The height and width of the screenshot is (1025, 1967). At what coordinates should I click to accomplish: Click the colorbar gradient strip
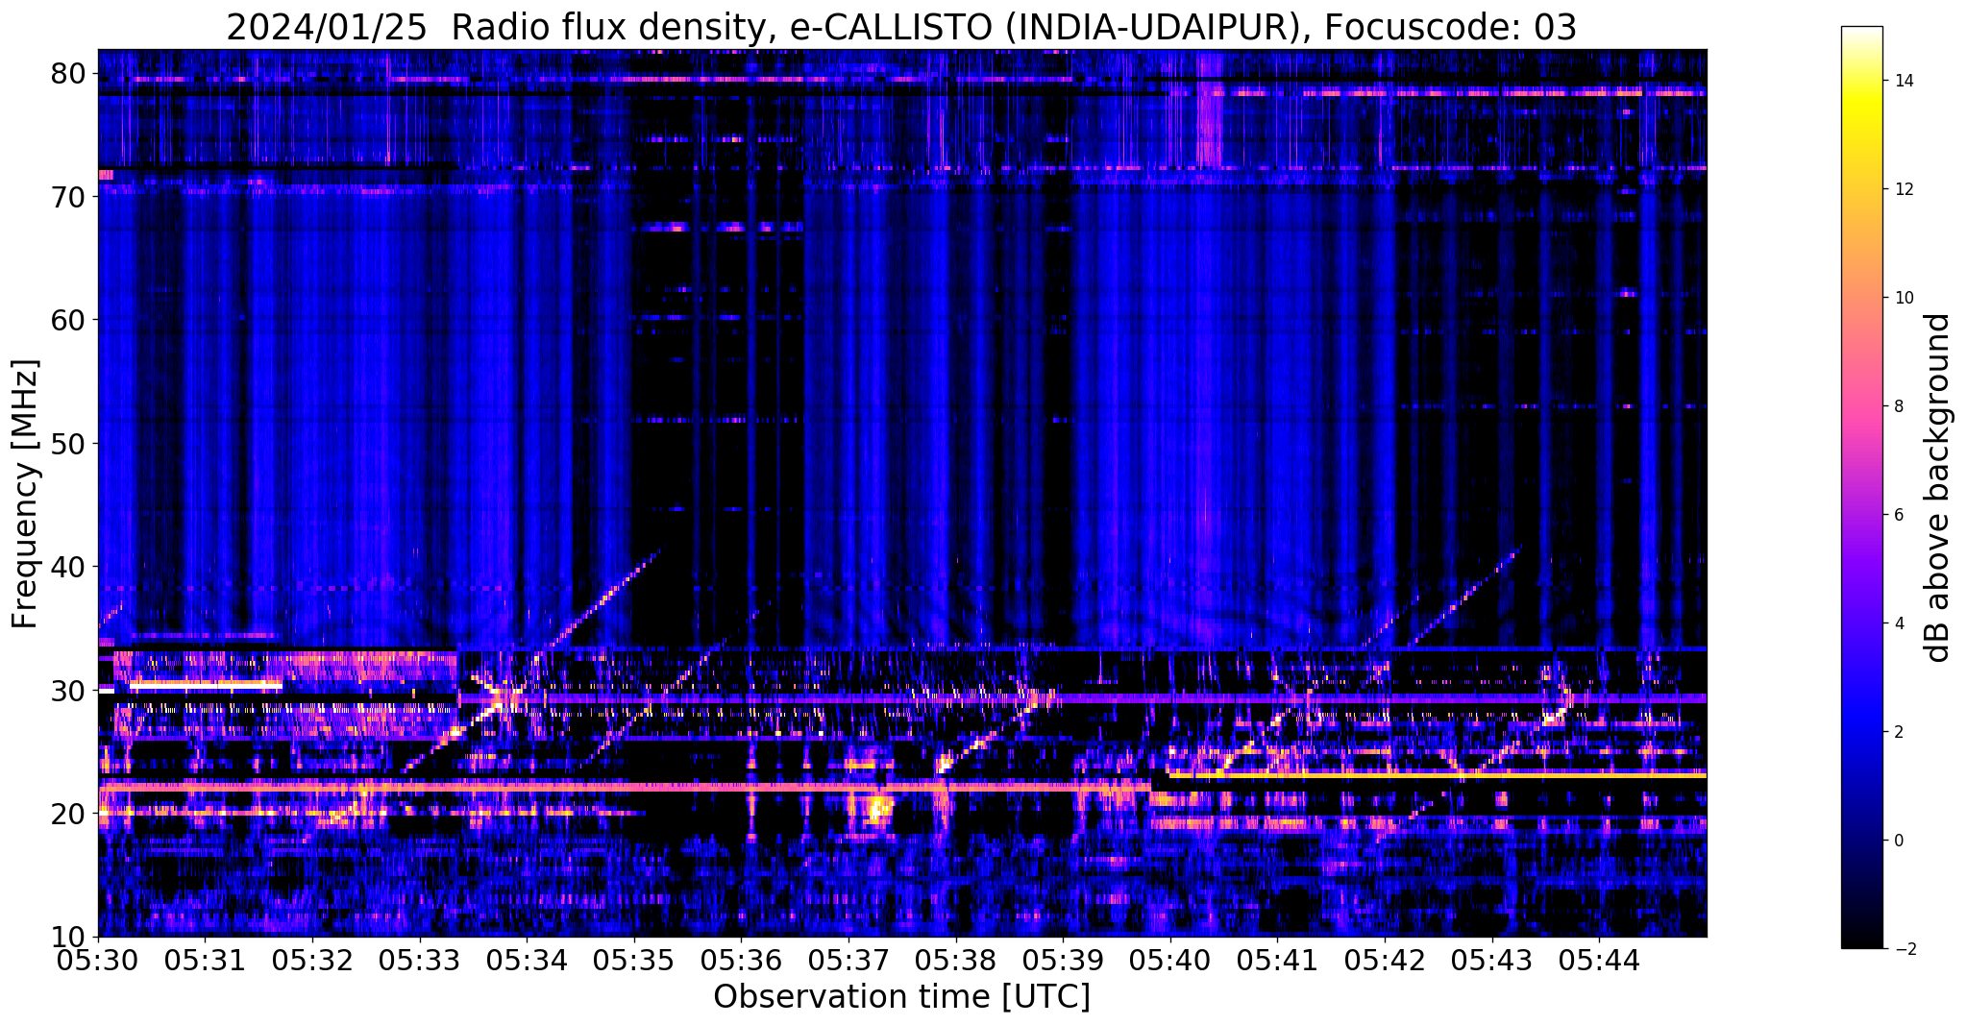click(1861, 487)
